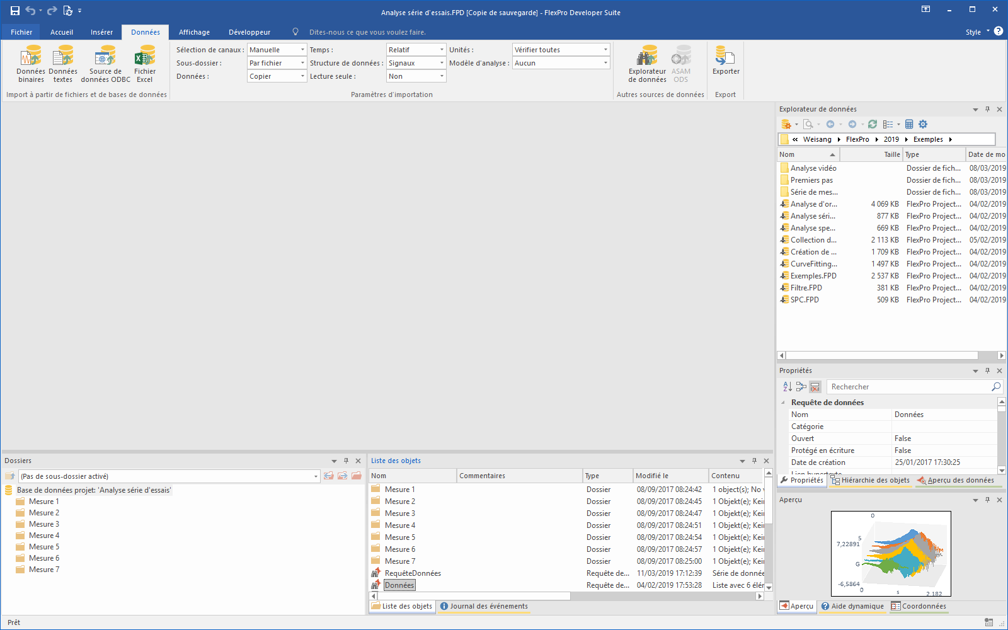Sort the data explorer files by the Taille column
The height and width of the screenshot is (630, 1008).
[872, 154]
